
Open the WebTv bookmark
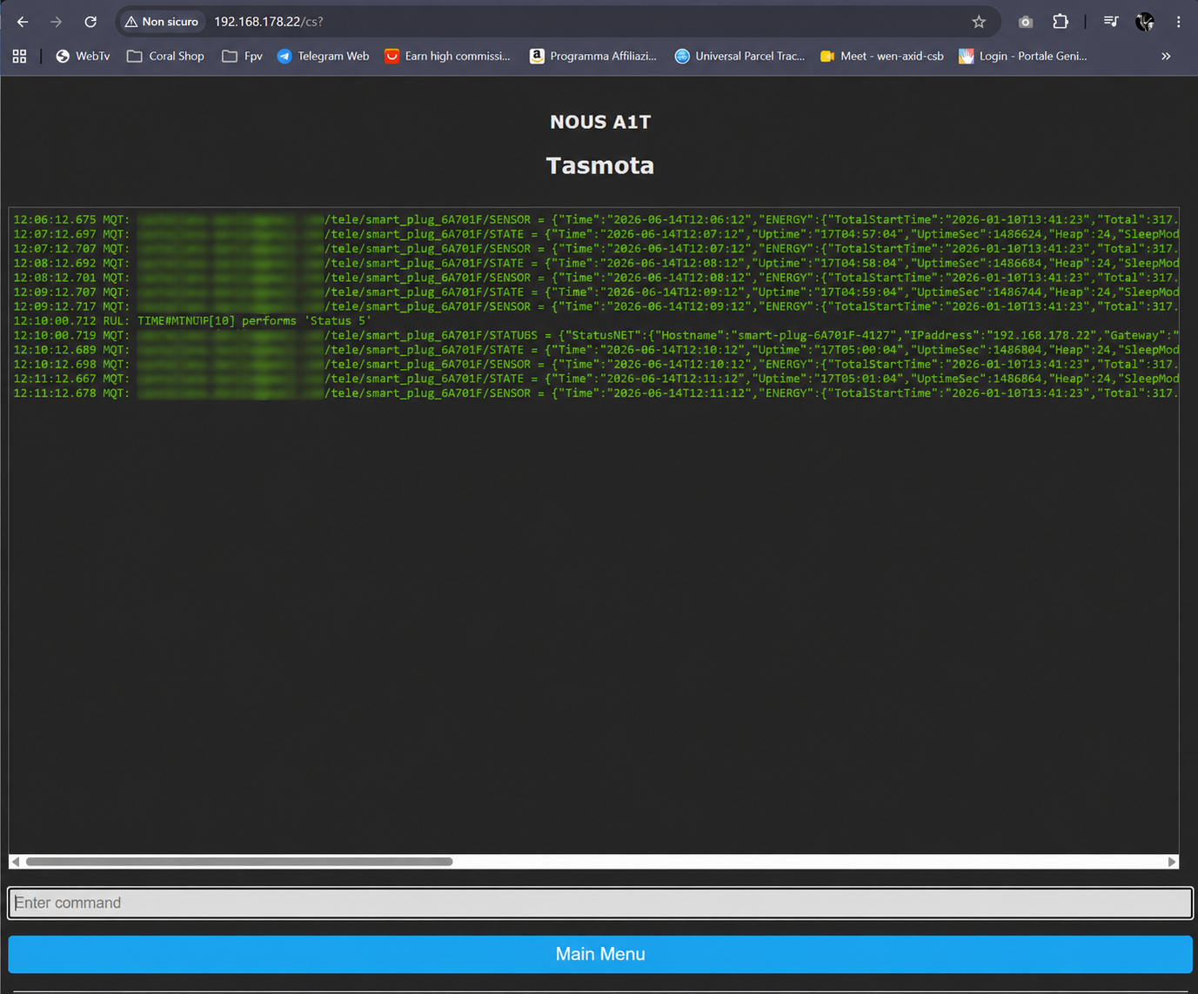[83, 56]
